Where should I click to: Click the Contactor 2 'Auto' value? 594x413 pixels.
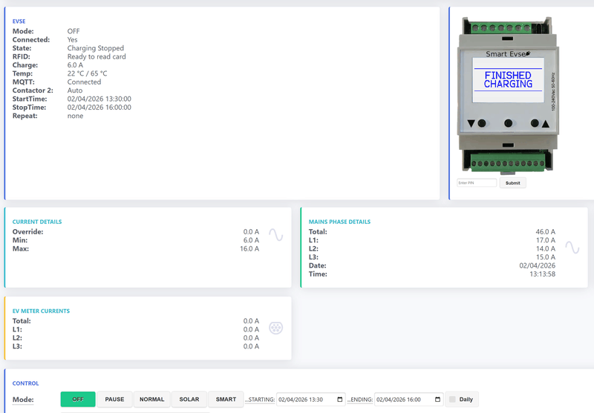75,90
